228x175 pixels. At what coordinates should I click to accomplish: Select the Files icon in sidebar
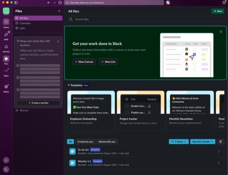click(x=6, y=59)
